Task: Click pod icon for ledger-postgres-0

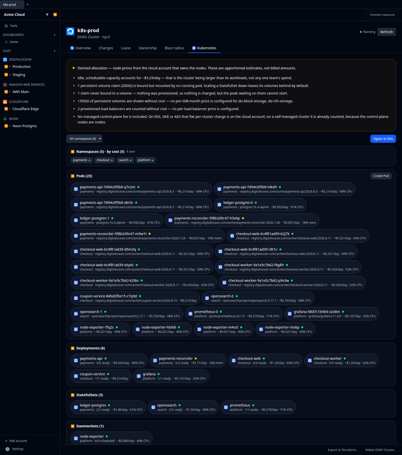Action: 219,205
